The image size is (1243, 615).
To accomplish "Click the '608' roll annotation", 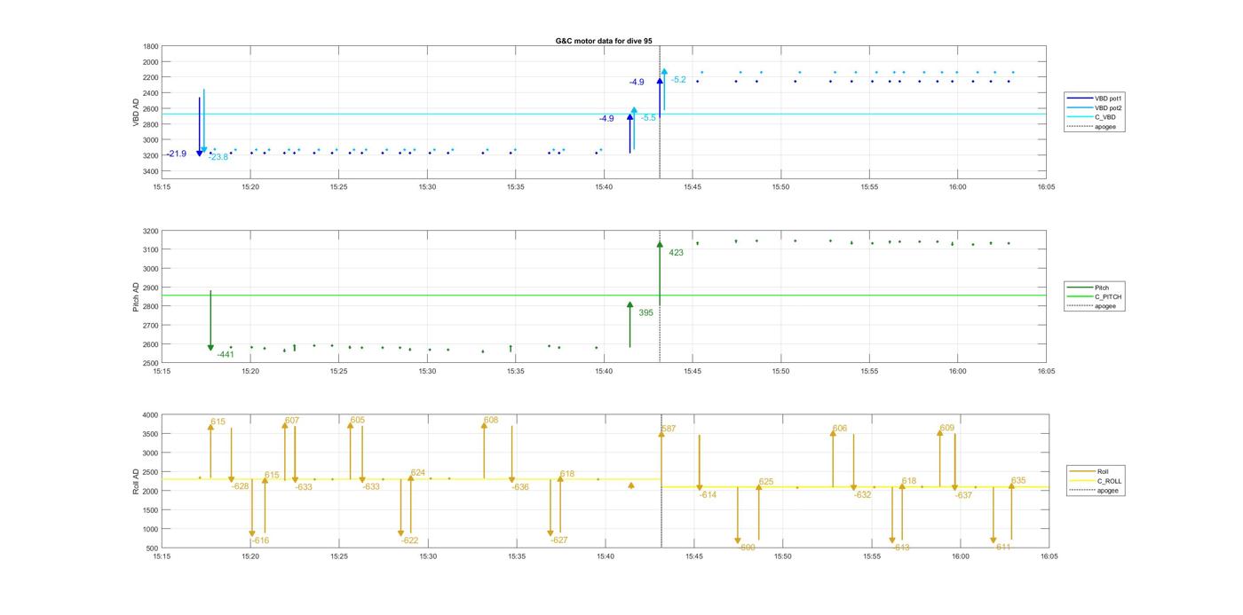I will pos(491,421).
